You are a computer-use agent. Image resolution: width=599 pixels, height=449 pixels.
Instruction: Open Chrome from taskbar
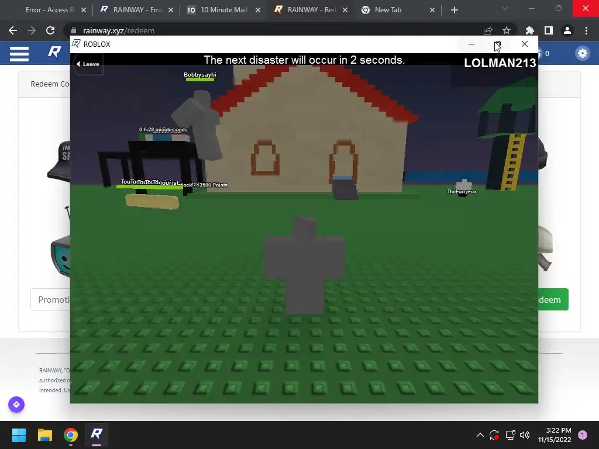tap(71, 435)
